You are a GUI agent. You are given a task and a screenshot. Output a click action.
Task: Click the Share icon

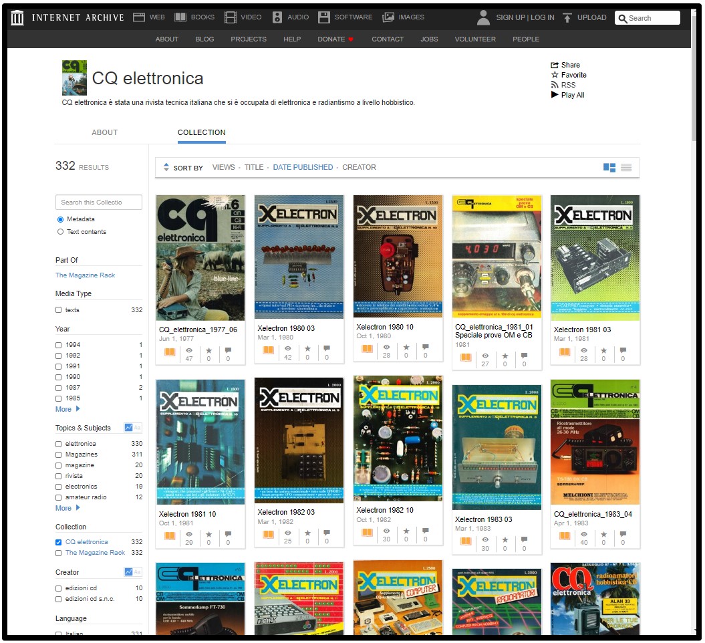555,66
